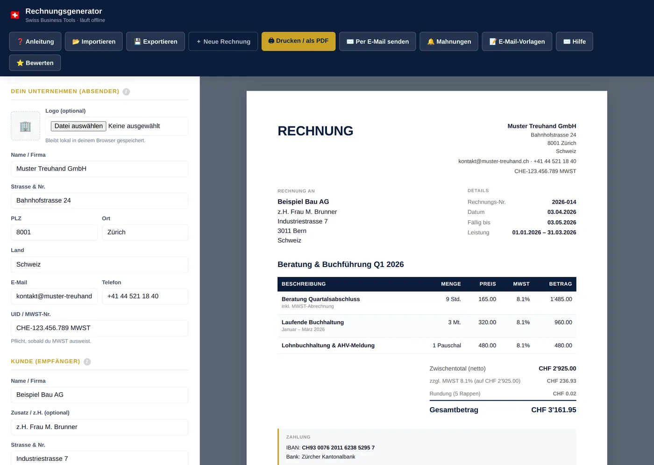Open the Hilfe button
This screenshot has width=654, height=465.
[x=575, y=42]
